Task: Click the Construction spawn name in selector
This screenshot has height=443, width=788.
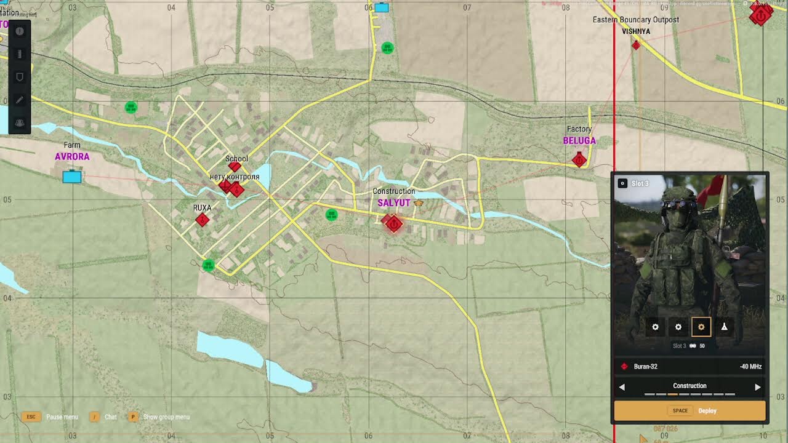Action: coord(689,386)
